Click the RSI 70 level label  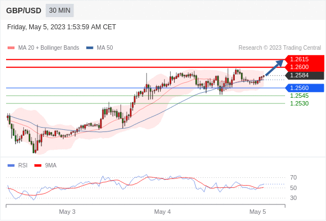293,177
